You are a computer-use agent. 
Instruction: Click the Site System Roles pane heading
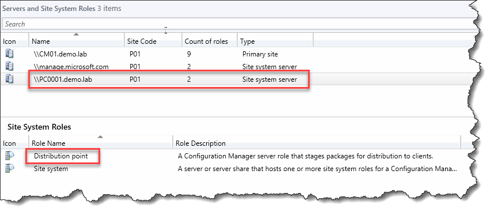coord(39,127)
